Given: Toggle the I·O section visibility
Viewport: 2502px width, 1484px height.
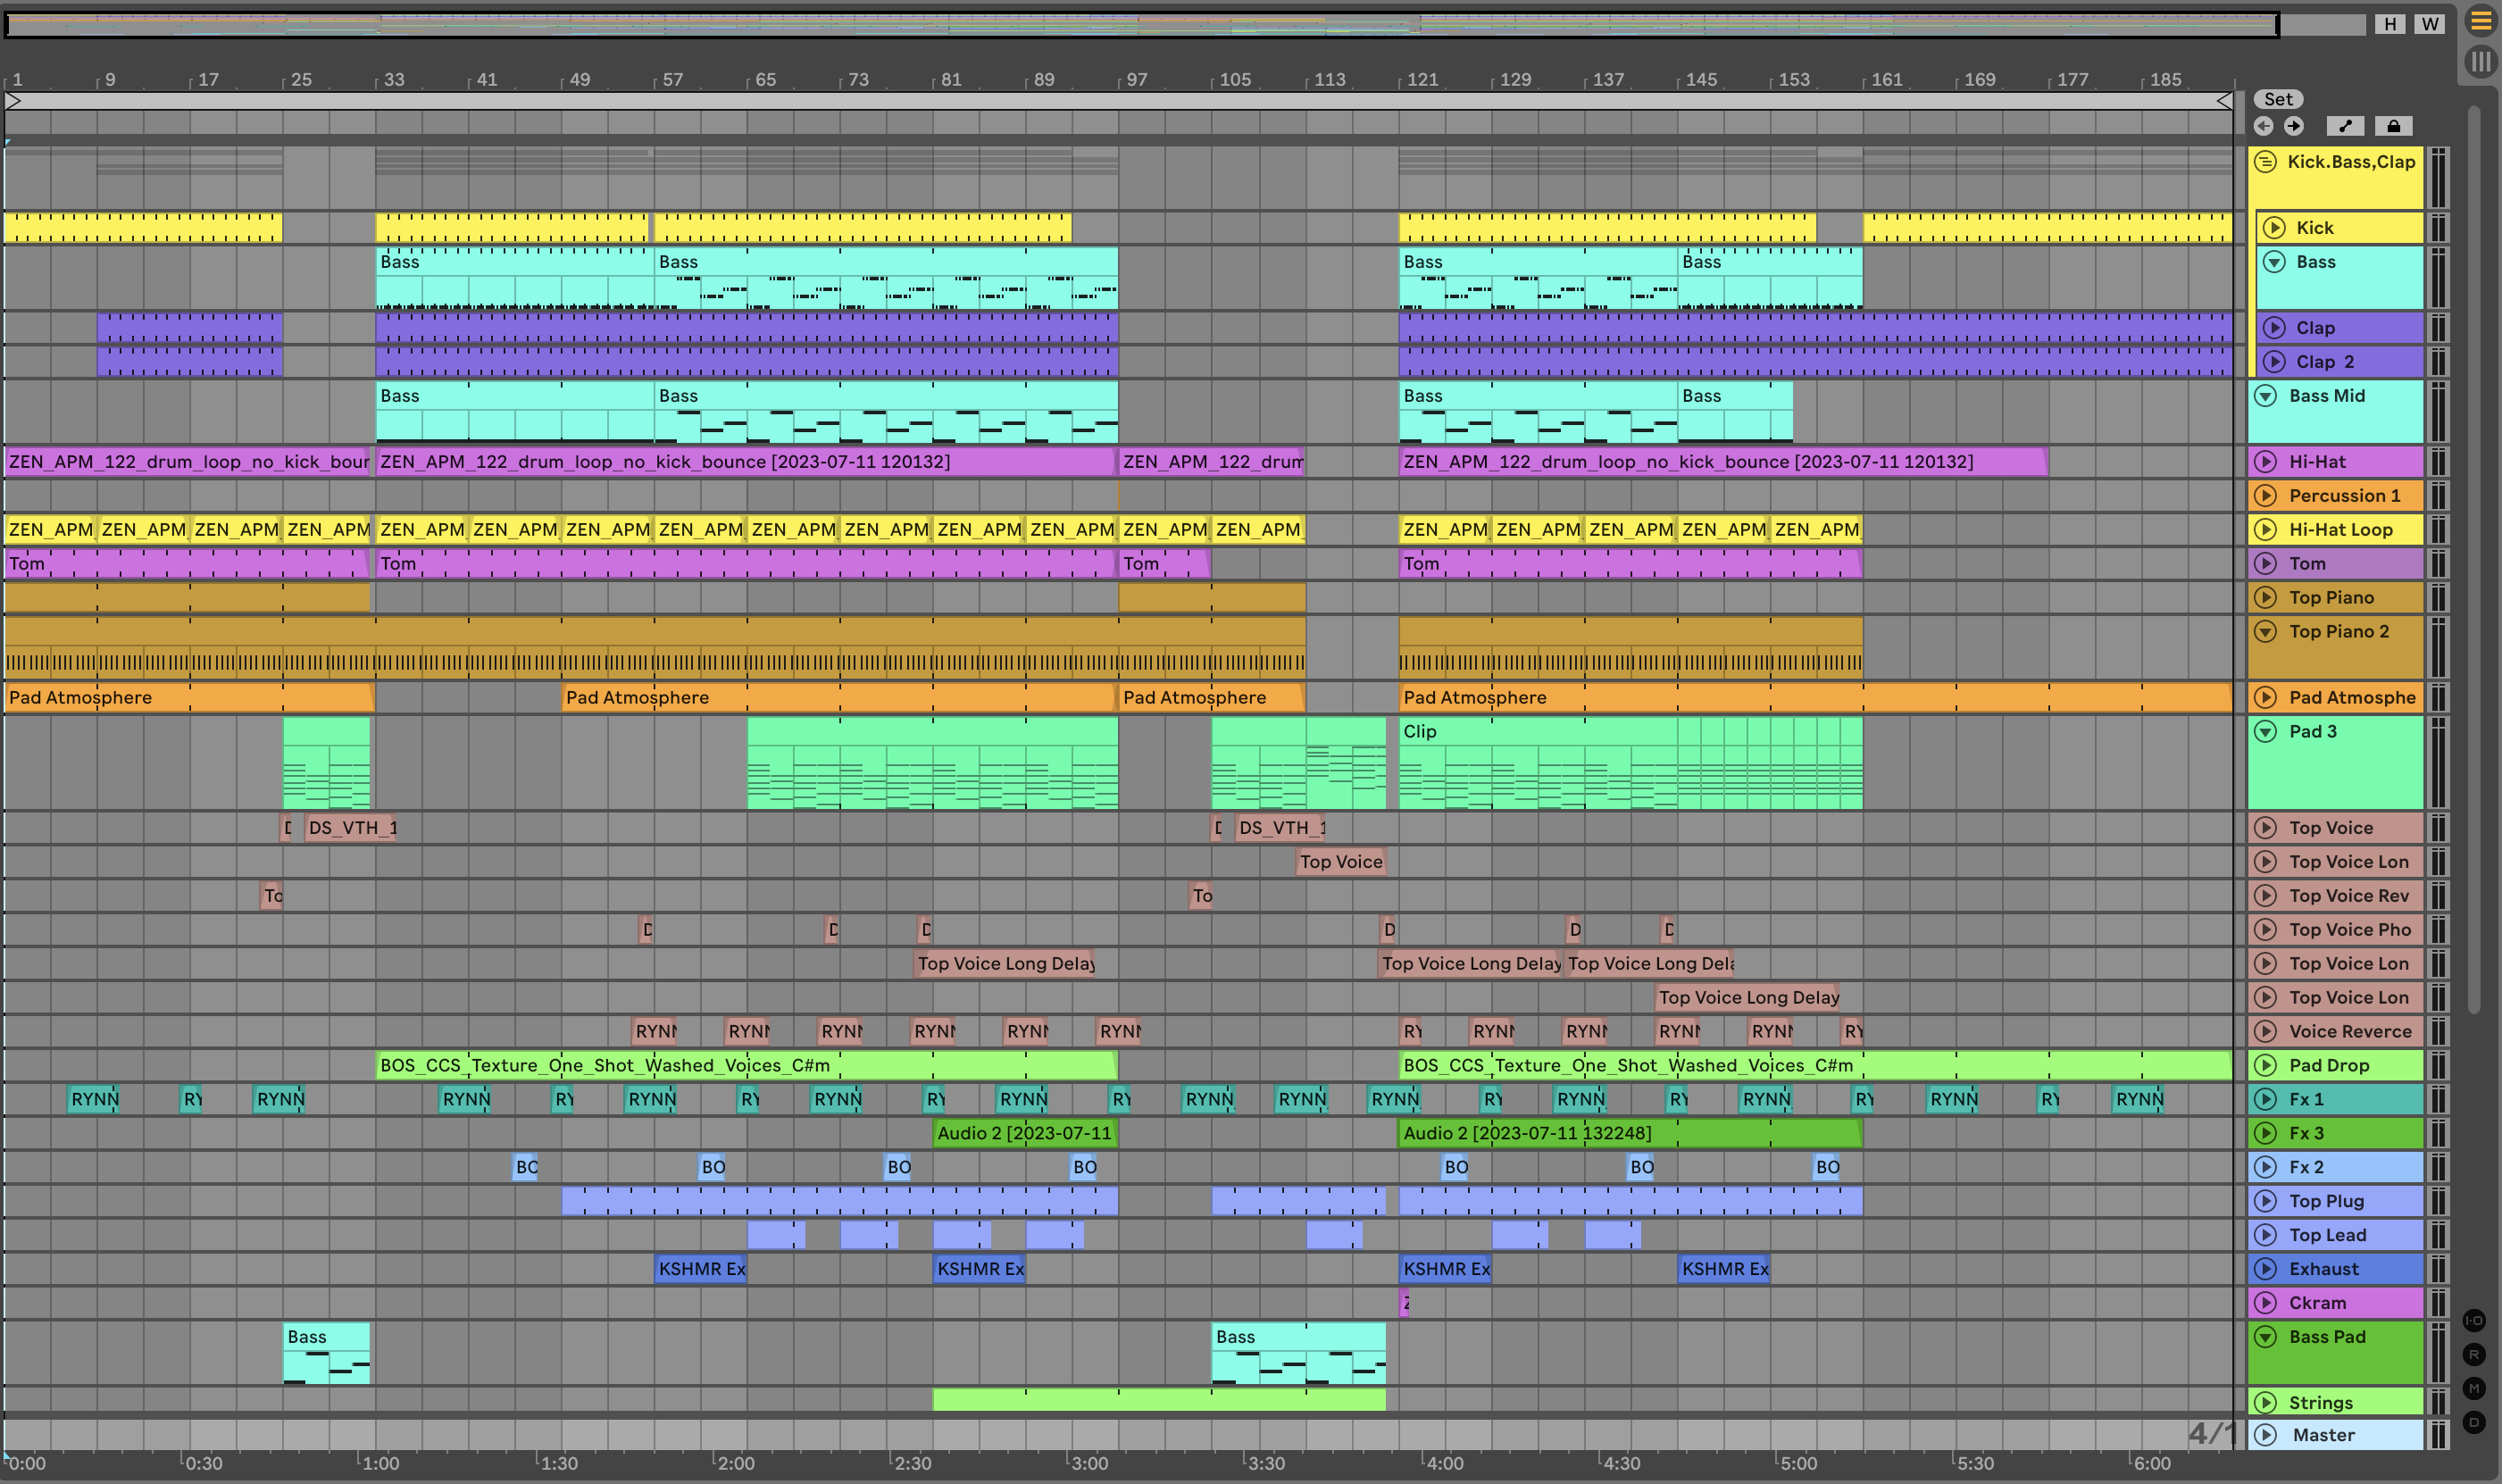Looking at the screenshot, I should pos(2474,1320).
